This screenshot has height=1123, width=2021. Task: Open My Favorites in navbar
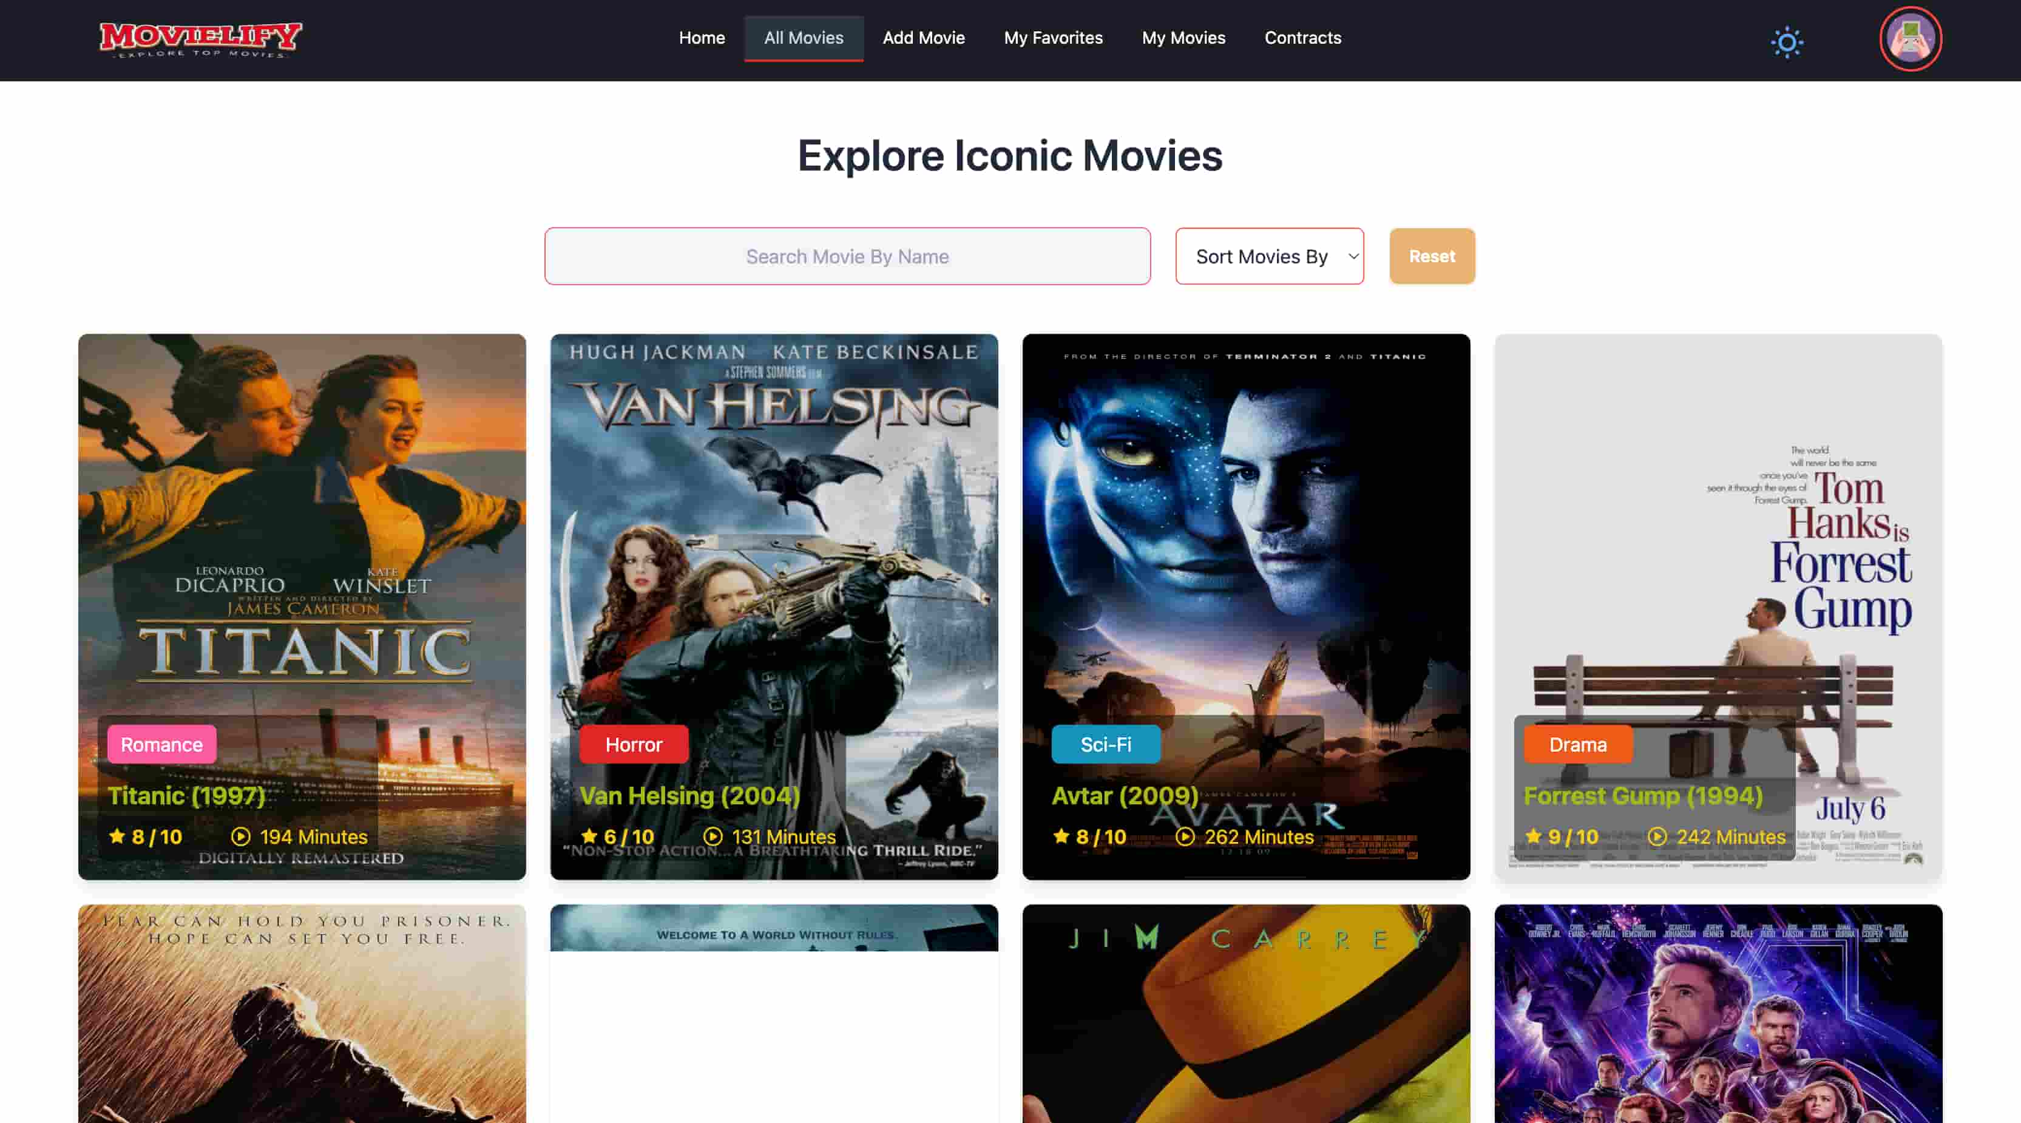click(1053, 38)
